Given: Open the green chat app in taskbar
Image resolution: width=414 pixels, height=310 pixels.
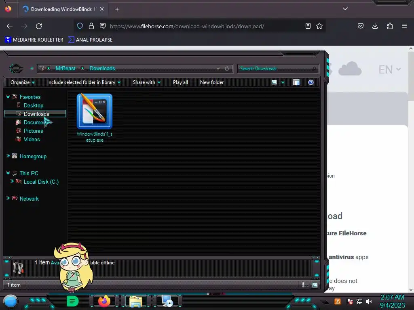Looking at the screenshot, I should (x=72, y=301).
